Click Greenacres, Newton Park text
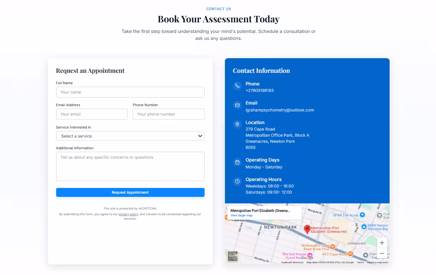Viewport: 436px width, 275px height. [x=270, y=141]
